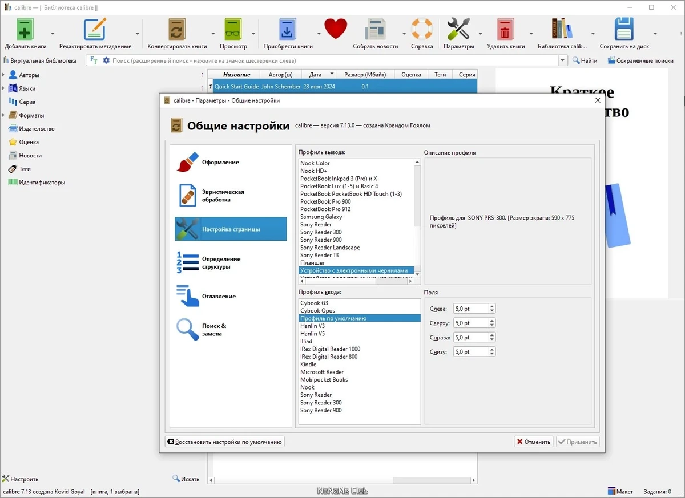Screen dimensions: 685x498
Task: Open the dropdown arrow beside Конвертировать книги
Action: 213,34
